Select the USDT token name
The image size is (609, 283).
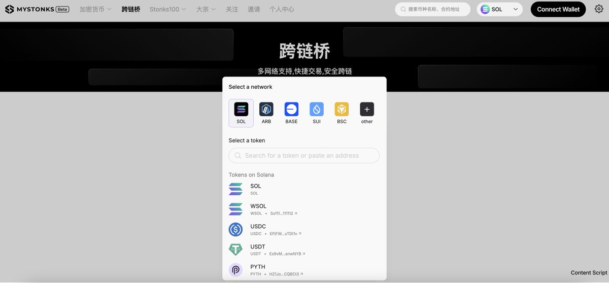coord(258,246)
